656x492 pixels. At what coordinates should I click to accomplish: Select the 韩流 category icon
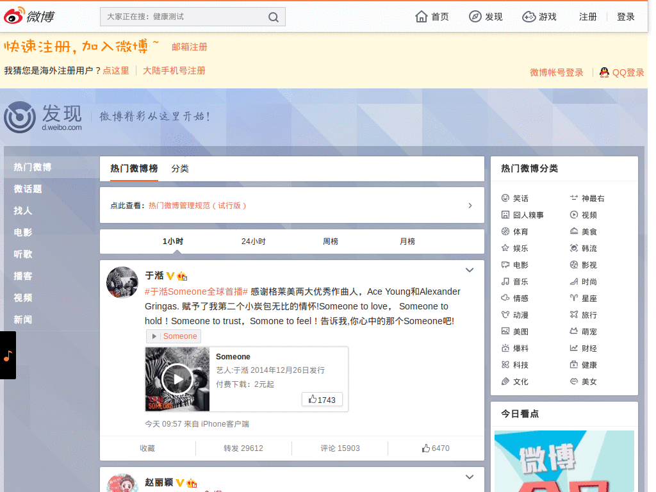tap(574, 248)
